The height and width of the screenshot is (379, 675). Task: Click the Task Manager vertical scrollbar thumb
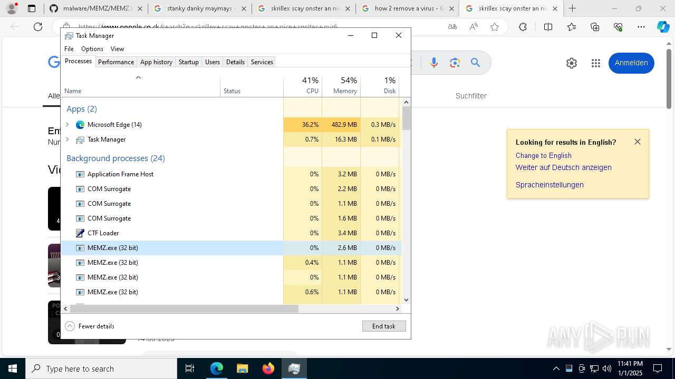406,118
